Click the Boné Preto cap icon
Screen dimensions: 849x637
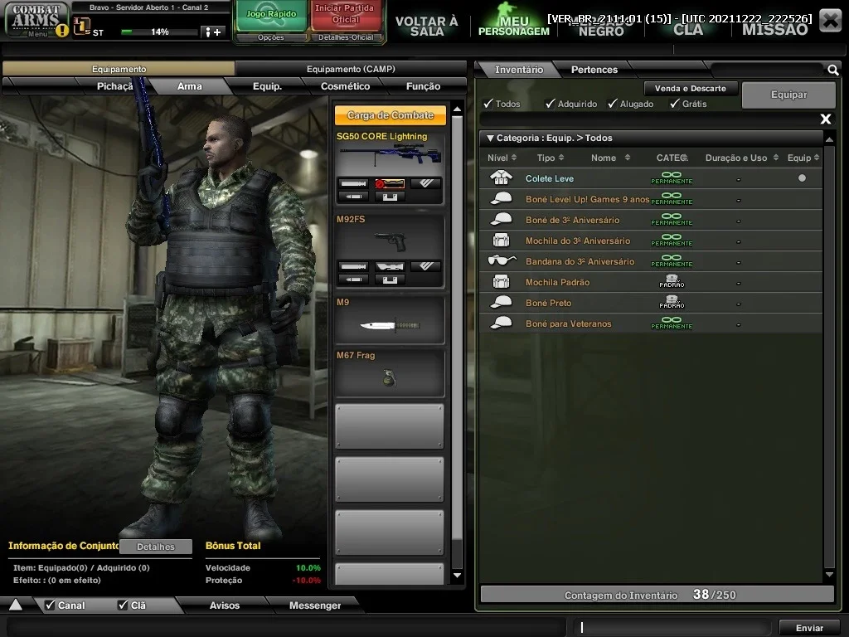pos(501,302)
